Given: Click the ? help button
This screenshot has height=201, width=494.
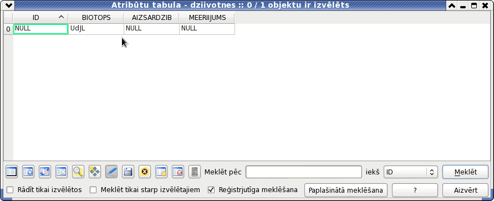Looking at the screenshot, I should point(415,190).
